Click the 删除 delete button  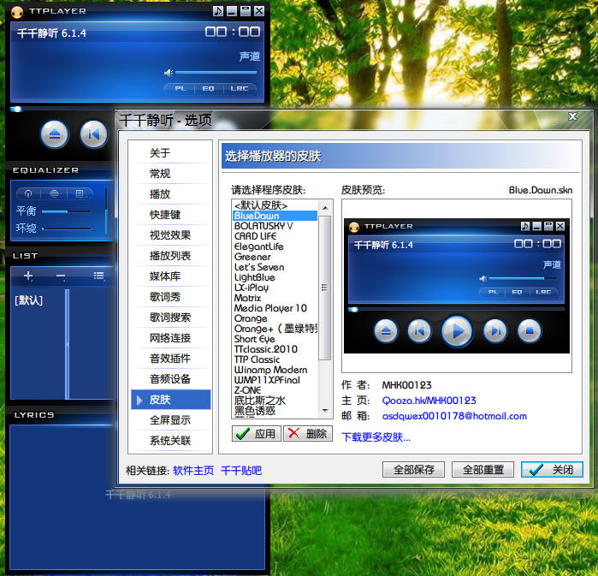tap(308, 434)
